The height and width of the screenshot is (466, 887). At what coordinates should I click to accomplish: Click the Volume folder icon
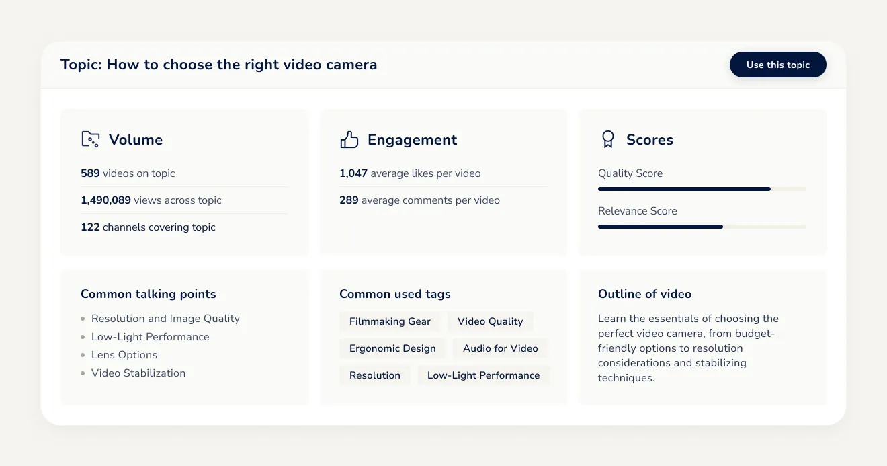91,139
